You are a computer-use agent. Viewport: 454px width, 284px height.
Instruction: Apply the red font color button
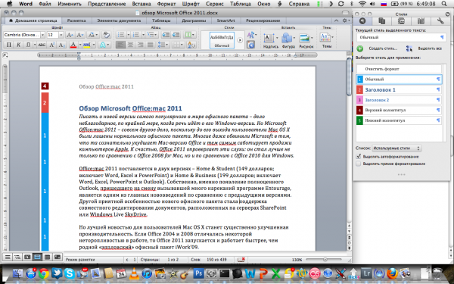[x=73, y=45]
